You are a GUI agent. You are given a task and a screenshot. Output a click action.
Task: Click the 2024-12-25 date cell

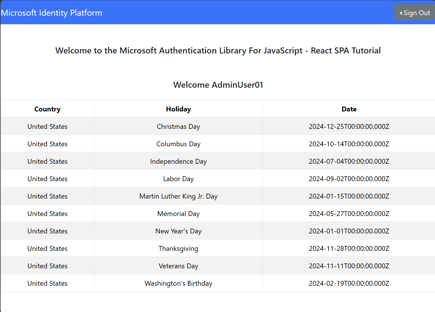coord(349,127)
